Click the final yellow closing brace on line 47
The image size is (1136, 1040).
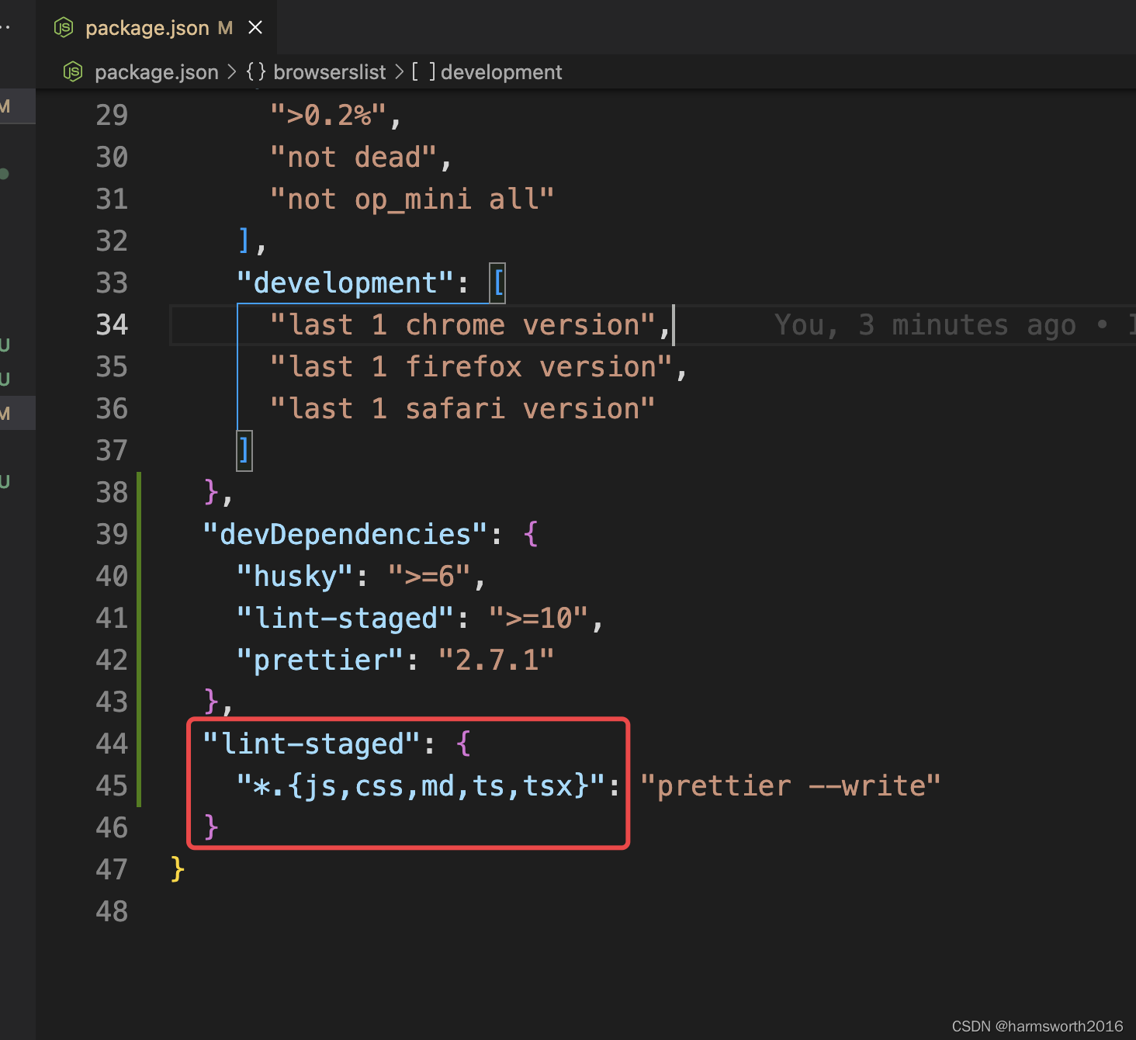click(178, 869)
